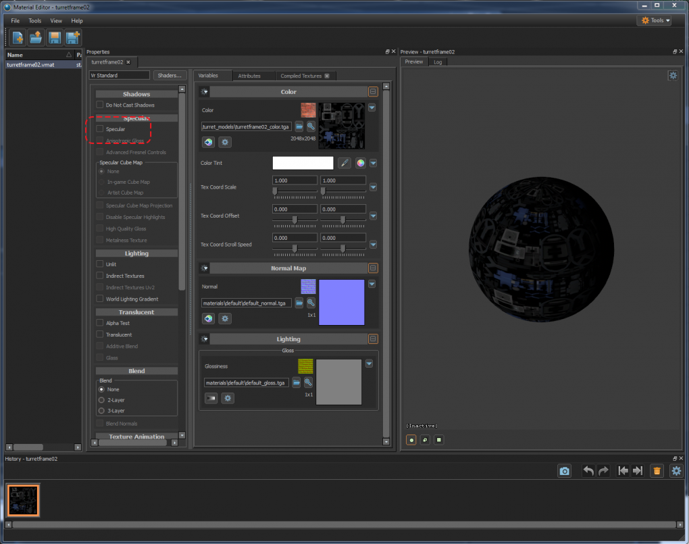The height and width of the screenshot is (544, 689).
Task: Create a new material file
Action: click(16, 38)
